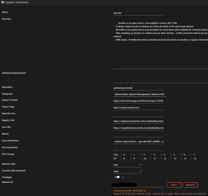Select HT core 15 checkbox
Screen dimensions: 208x196
coord(191,158)
